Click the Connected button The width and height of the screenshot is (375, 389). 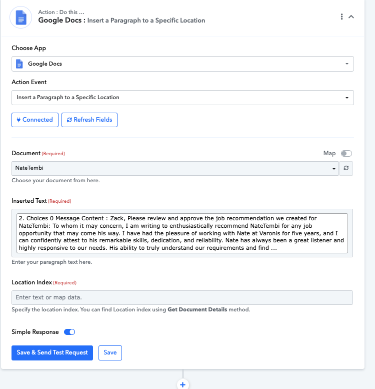click(35, 120)
